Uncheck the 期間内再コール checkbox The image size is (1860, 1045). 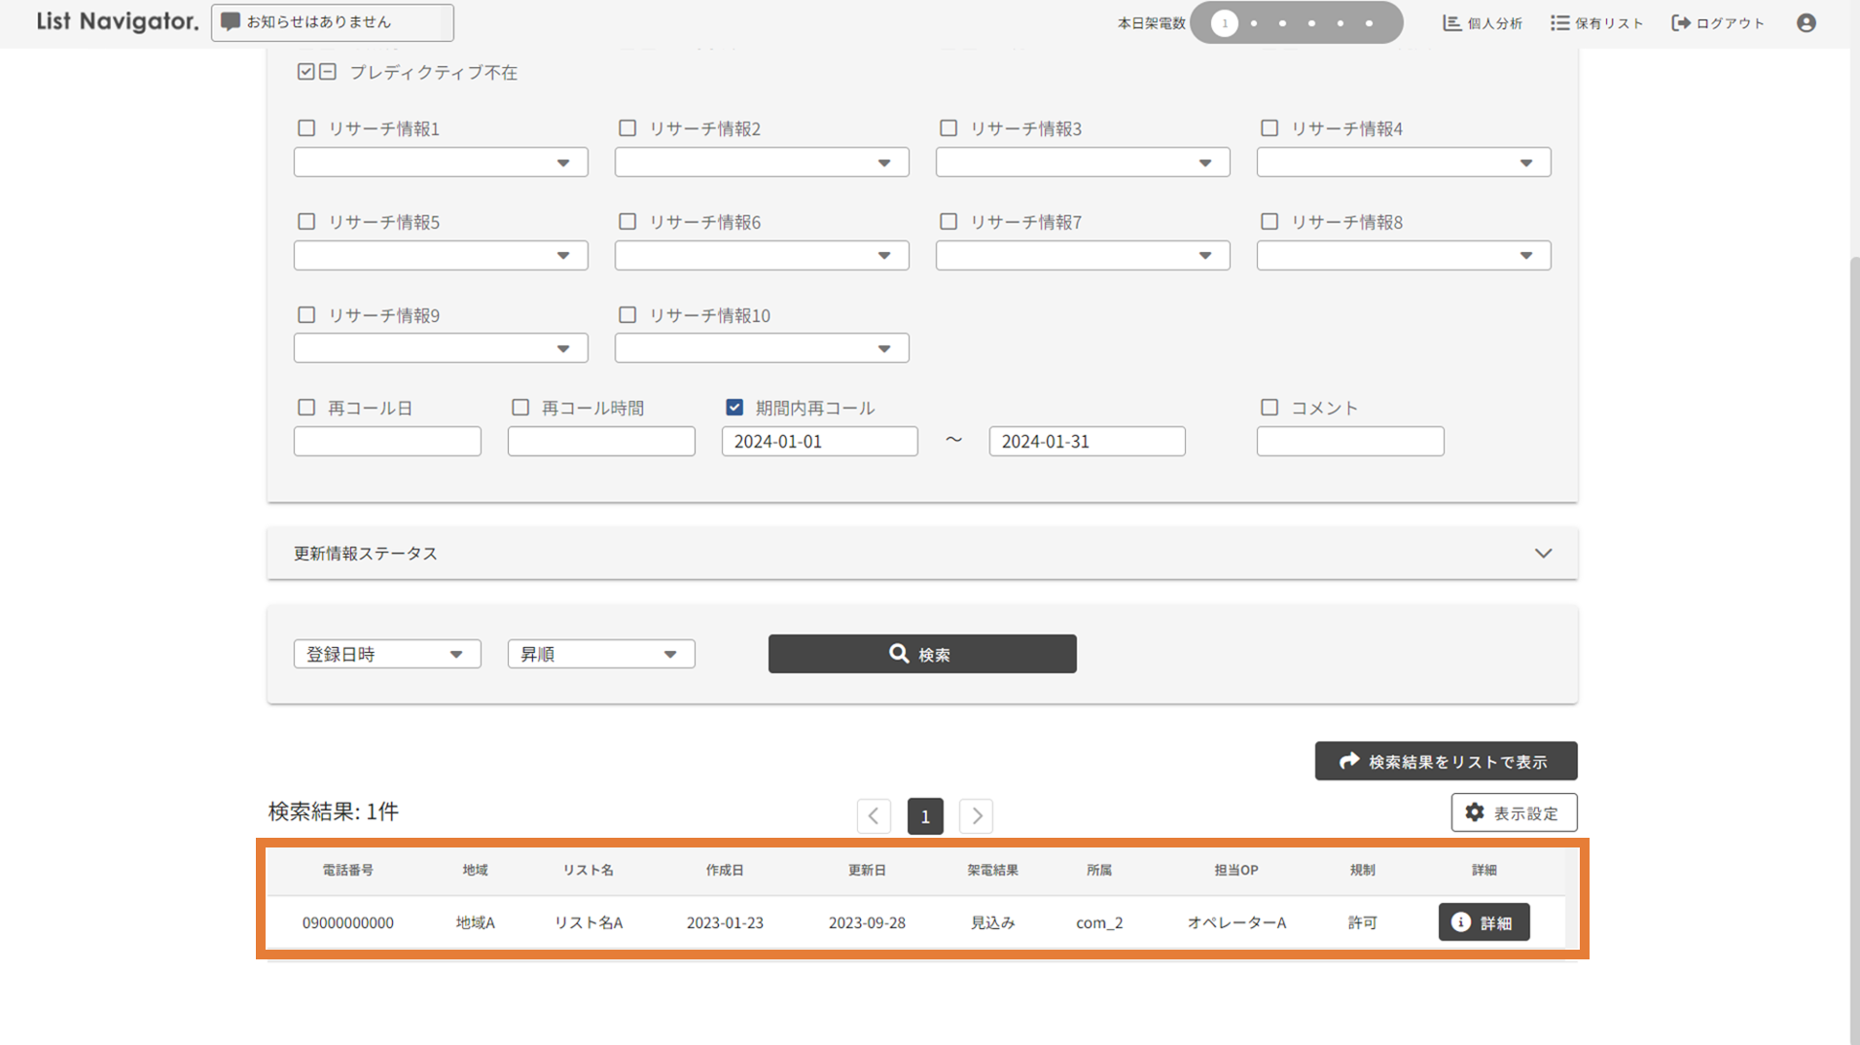[x=734, y=408]
